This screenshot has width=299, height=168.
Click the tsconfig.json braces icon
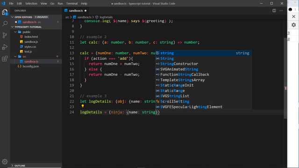point(20,66)
